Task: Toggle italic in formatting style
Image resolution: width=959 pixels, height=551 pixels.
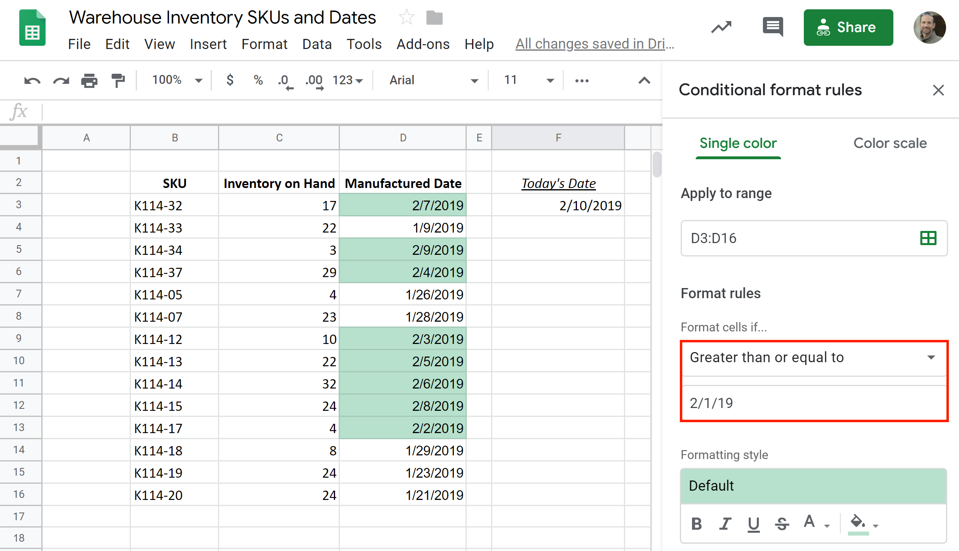Action: click(725, 524)
